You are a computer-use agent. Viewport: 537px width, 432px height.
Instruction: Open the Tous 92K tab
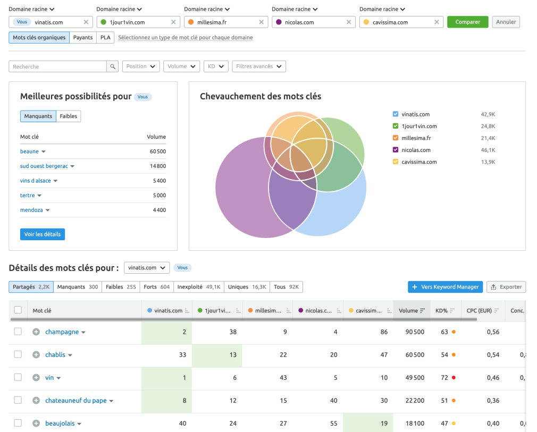[286, 287]
